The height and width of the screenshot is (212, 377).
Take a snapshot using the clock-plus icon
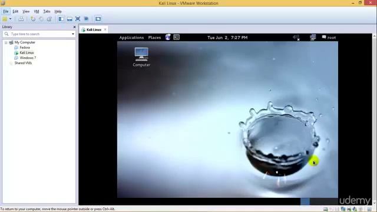33,19
